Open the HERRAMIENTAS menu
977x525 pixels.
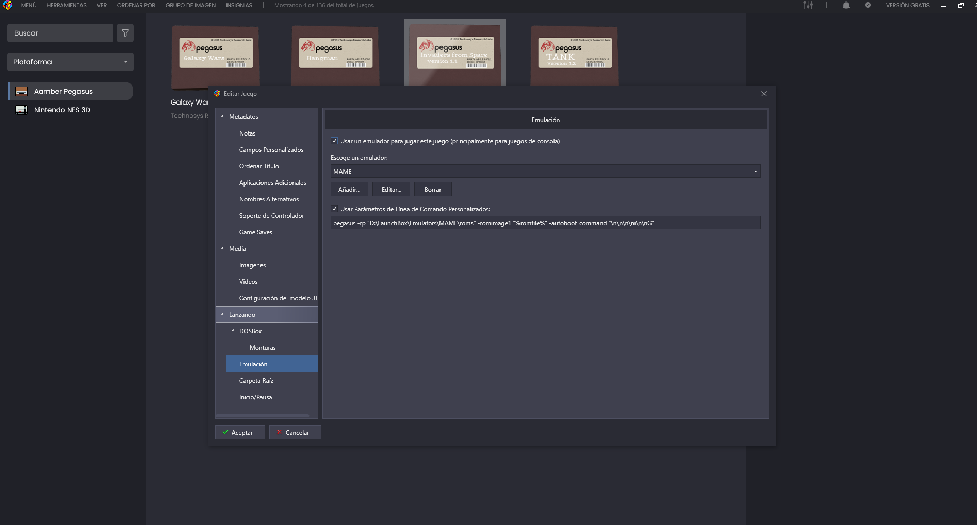click(x=67, y=5)
